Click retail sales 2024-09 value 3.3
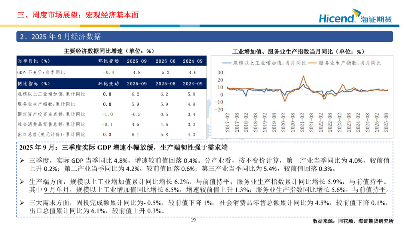The height and width of the screenshot is (226, 404). pos(192,124)
